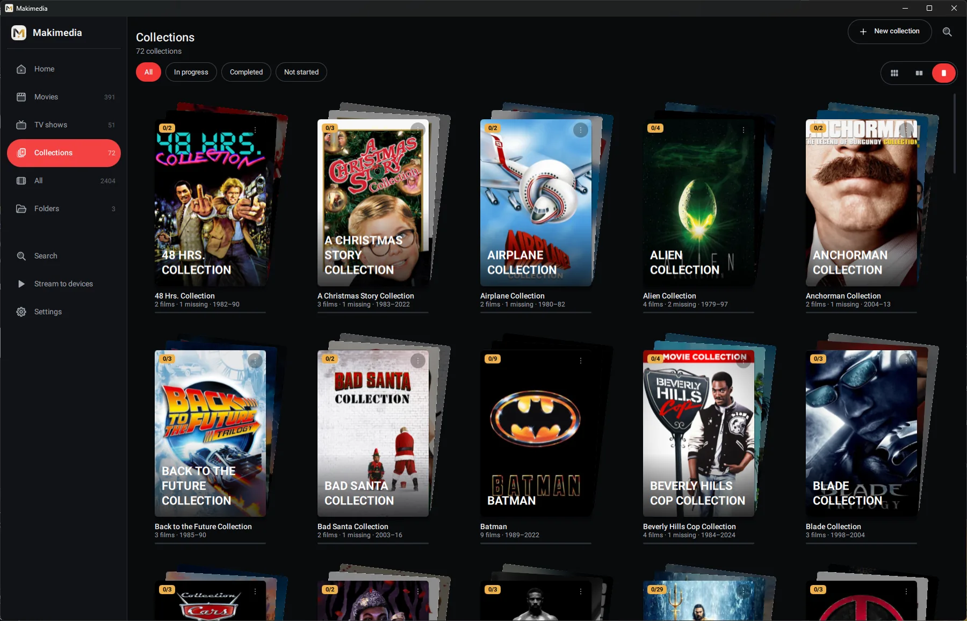This screenshot has height=621, width=967.
Task: Open Stream to devices page
Action: [64, 284]
